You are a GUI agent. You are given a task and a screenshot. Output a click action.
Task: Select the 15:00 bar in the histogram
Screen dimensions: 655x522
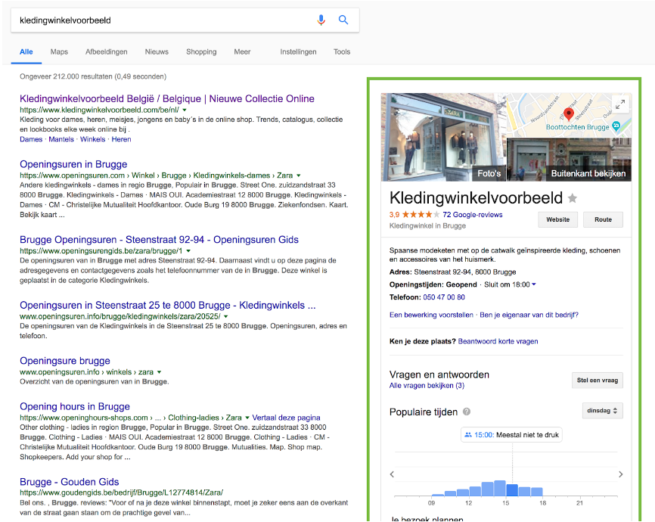coord(512,489)
